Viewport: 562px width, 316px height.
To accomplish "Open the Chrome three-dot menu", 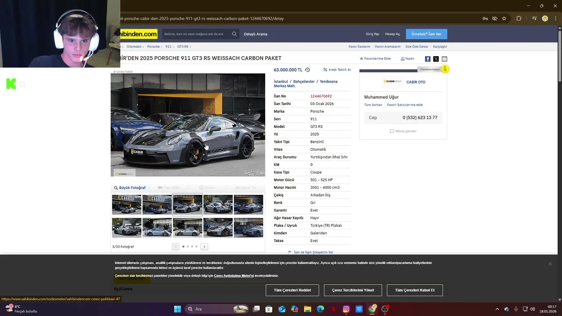I will coord(555,18).
